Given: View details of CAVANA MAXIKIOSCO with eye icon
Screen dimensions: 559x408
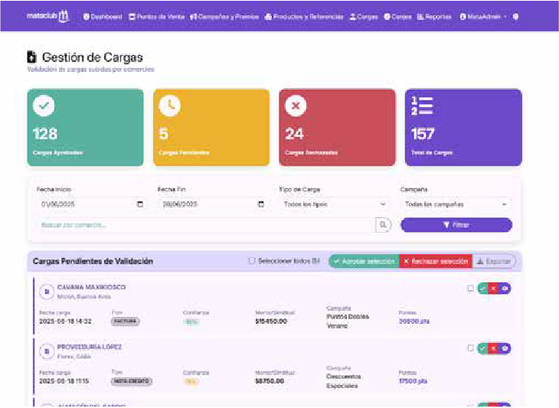Looking at the screenshot, I should [x=505, y=289].
